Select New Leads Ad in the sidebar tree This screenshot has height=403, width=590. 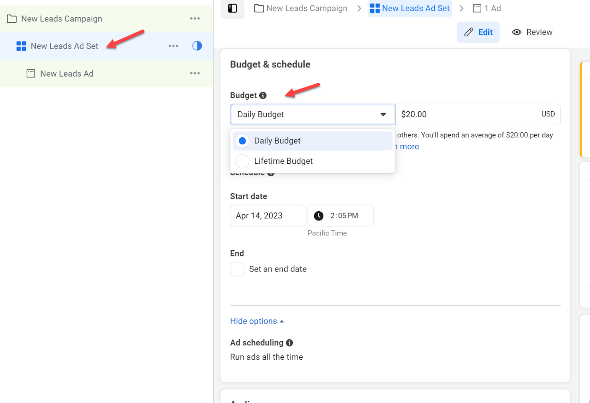[106, 73]
